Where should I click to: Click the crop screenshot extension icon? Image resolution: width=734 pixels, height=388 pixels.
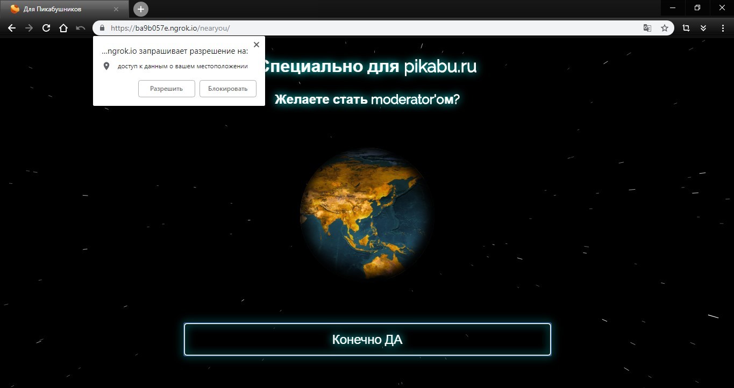pos(686,28)
